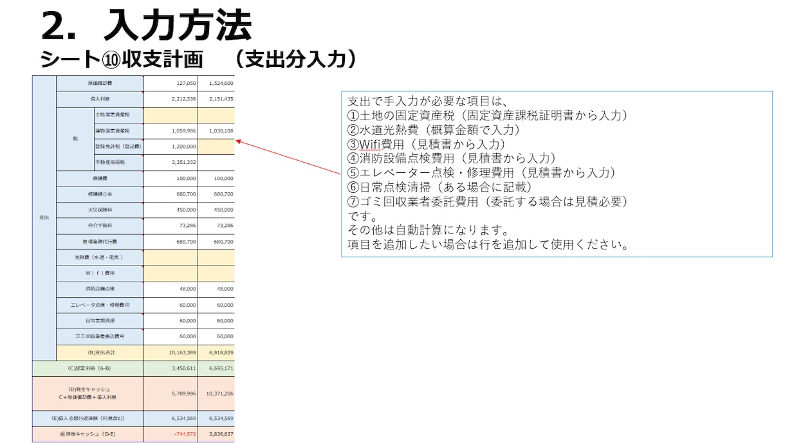Click the note line ⑦ゴミ回収業者委託費用
The width and height of the screenshot is (785, 443).
click(488, 201)
